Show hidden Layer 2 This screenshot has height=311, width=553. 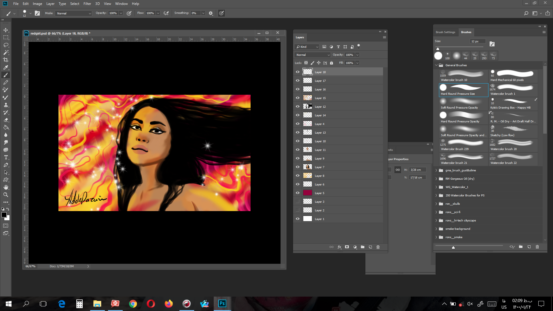pyautogui.click(x=298, y=210)
